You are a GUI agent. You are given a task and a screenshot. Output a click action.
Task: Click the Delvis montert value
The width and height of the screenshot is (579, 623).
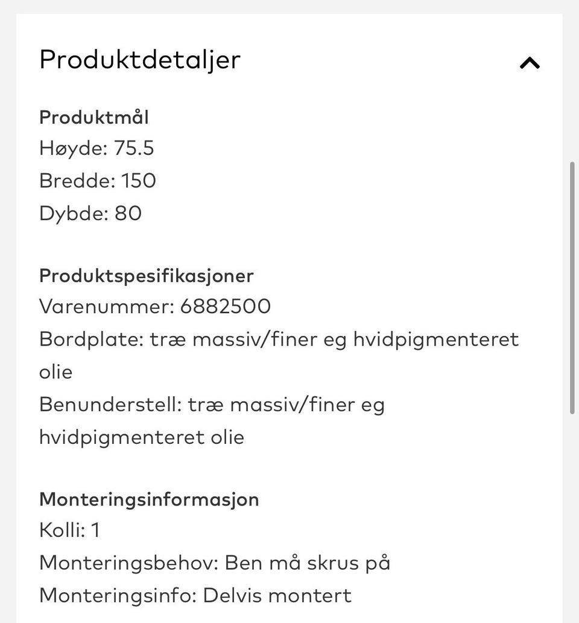pyautogui.click(x=277, y=596)
